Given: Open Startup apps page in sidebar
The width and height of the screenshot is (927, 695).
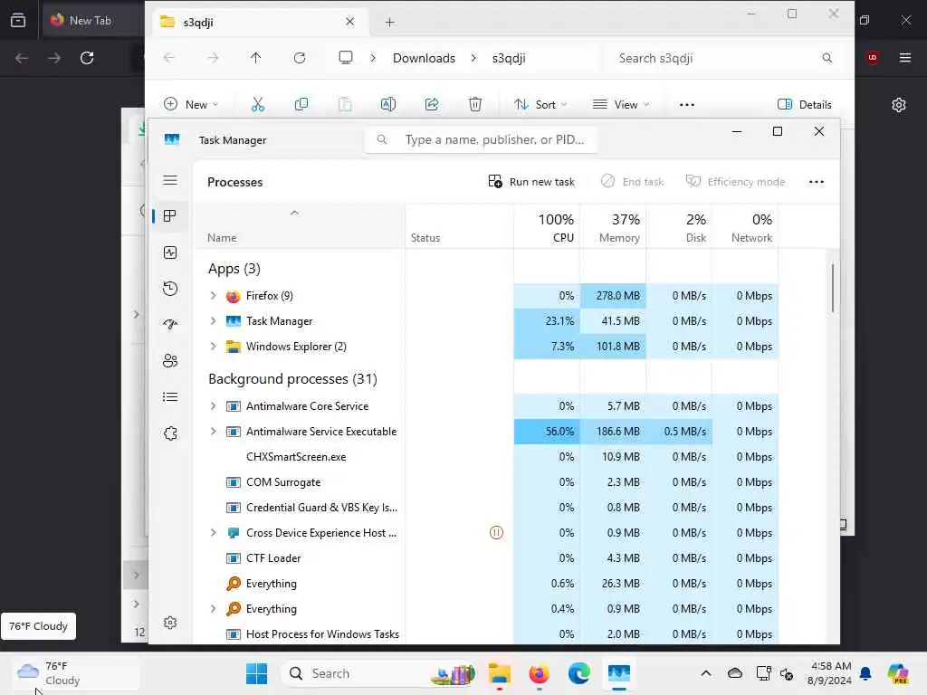Looking at the screenshot, I should point(170,325).
